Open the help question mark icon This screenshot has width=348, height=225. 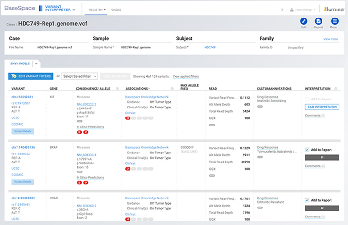pyautogui.click(x=282, y=10)
